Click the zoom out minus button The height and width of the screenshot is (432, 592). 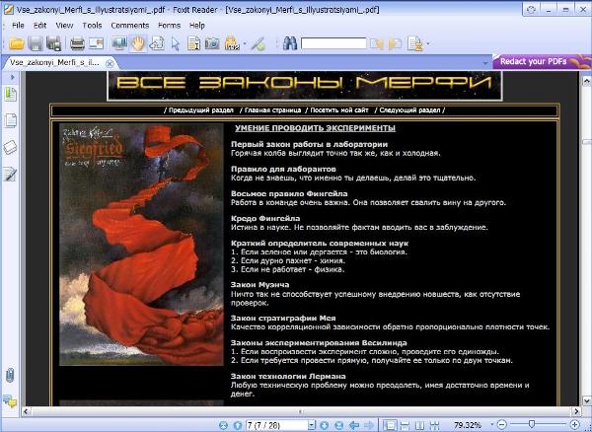[x=501, y=425]
